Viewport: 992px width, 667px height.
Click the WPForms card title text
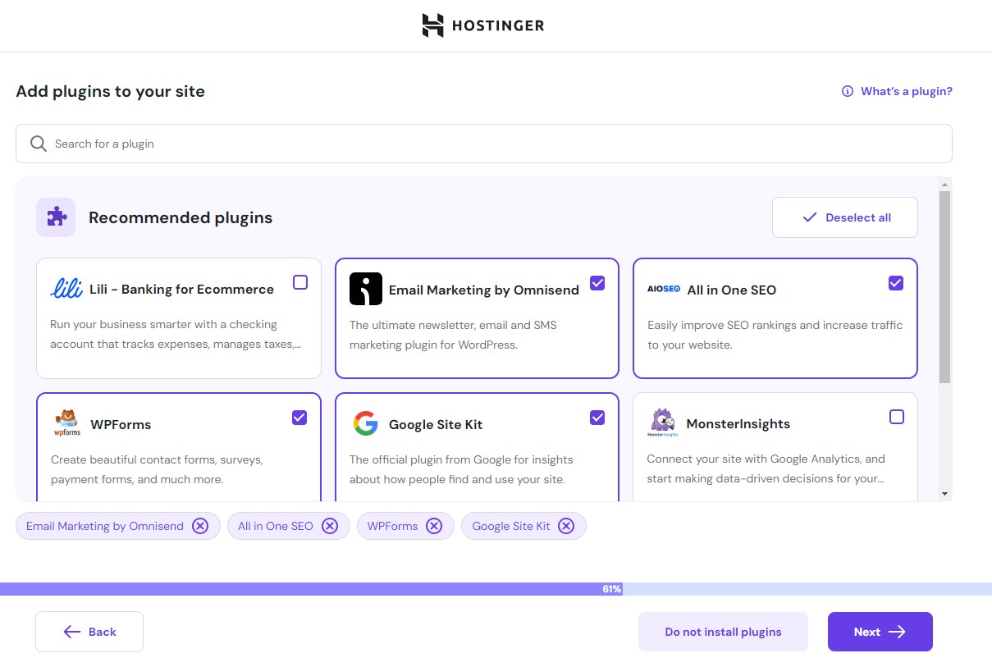coord(121,424)
